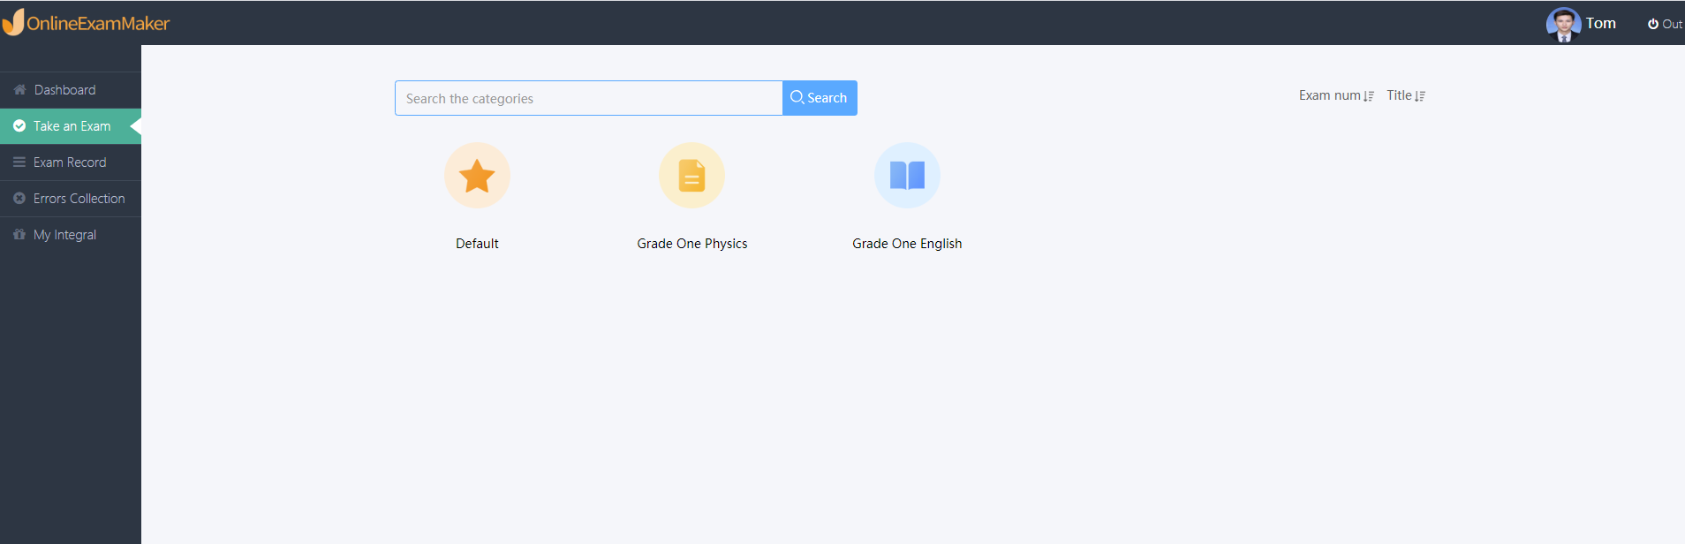Viewport: 1685px width, 544px height.
Task: Open the Grade One English book icon
Action: 907,176
